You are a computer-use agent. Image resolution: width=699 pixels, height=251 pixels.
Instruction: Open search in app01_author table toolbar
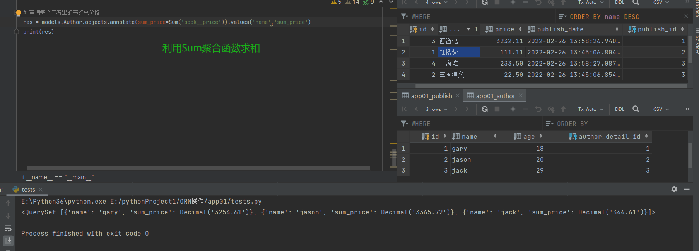click(x=636, y=109)
